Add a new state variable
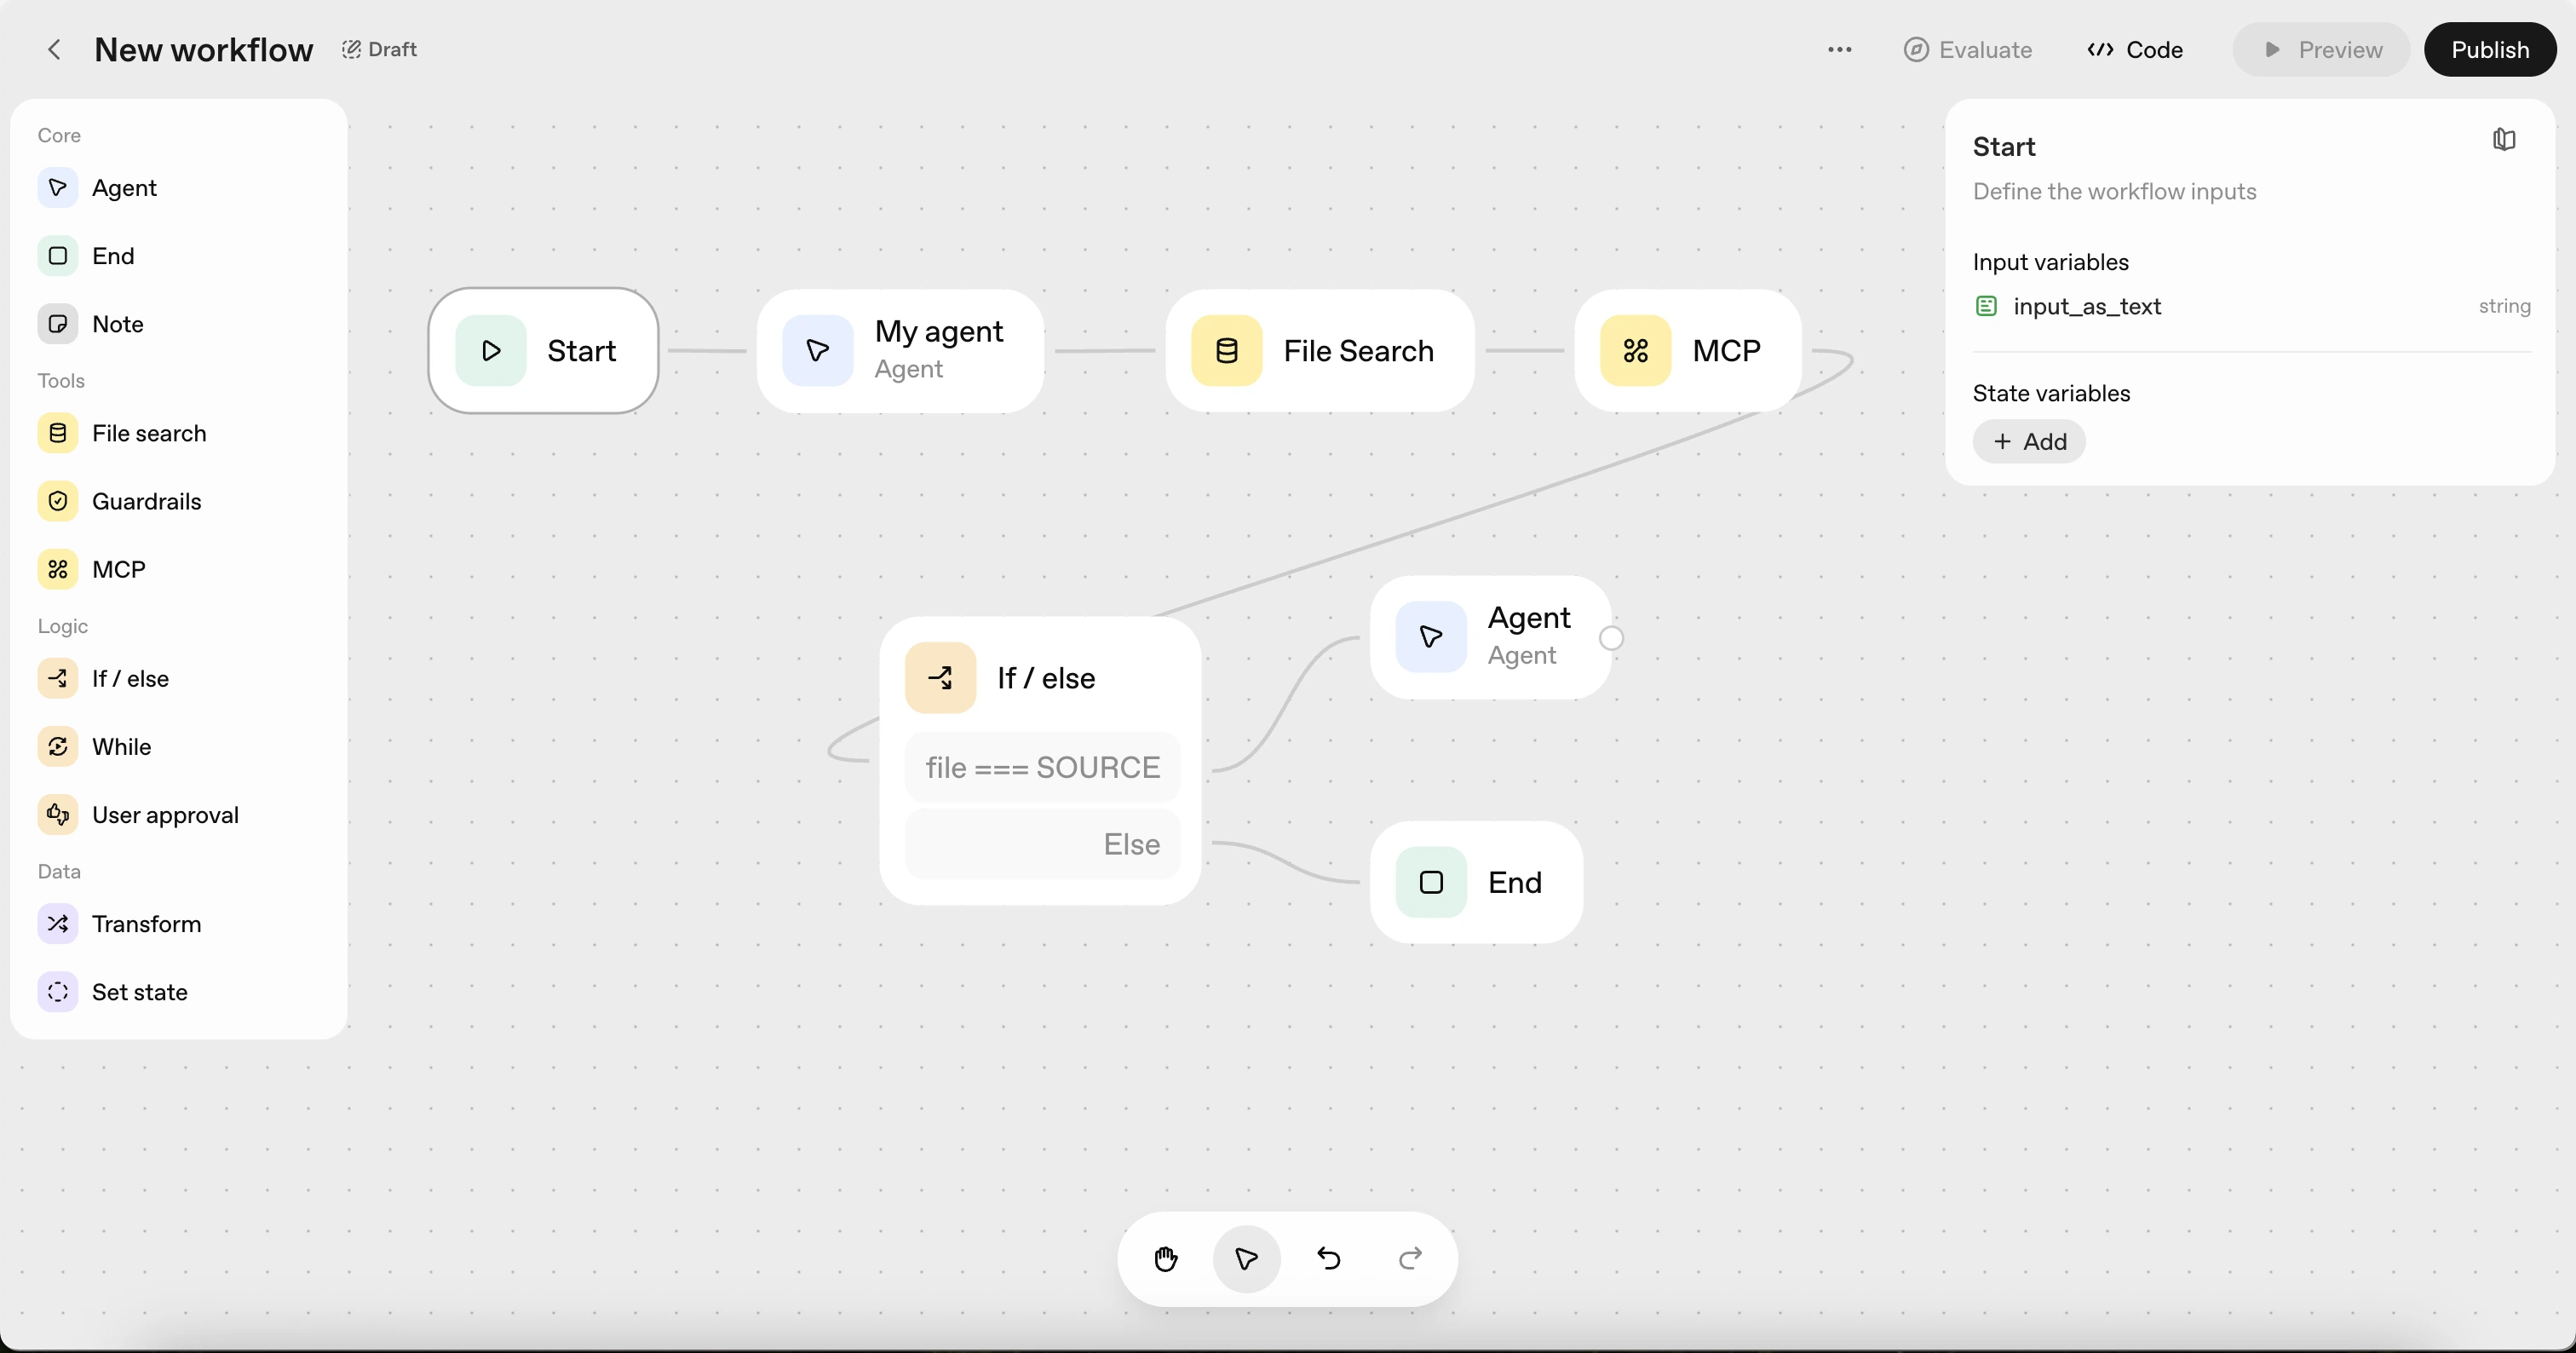The image size is (2576, 1353). point(2029,442)
